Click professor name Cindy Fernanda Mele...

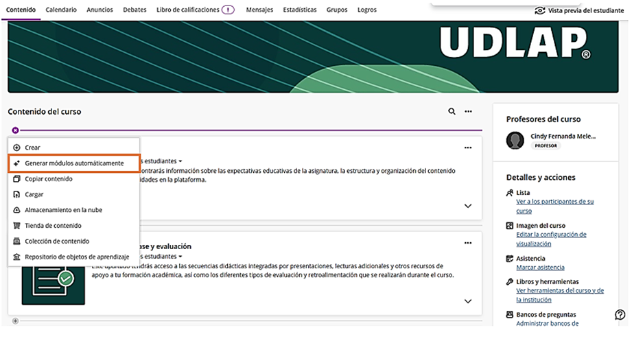pyautogui.click(x=563, y=137)
